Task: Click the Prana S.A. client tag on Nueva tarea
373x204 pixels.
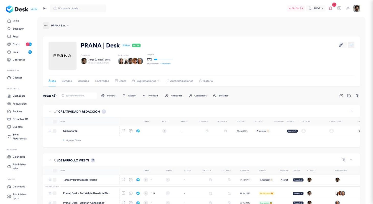Action: pyautogui.click(x=292, y=131)
